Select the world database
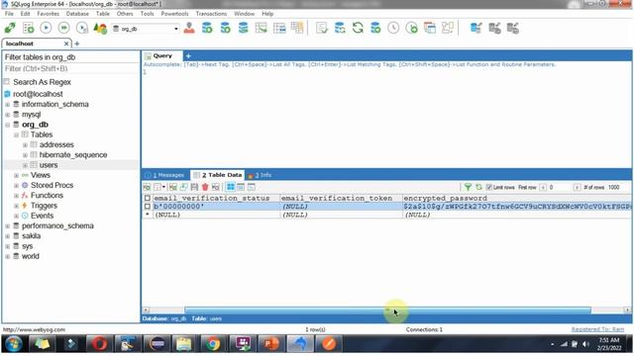 [31, 256]
